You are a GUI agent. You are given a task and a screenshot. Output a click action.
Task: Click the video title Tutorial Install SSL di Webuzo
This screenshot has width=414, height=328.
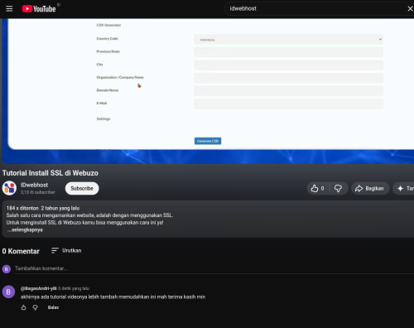point(51,173)
